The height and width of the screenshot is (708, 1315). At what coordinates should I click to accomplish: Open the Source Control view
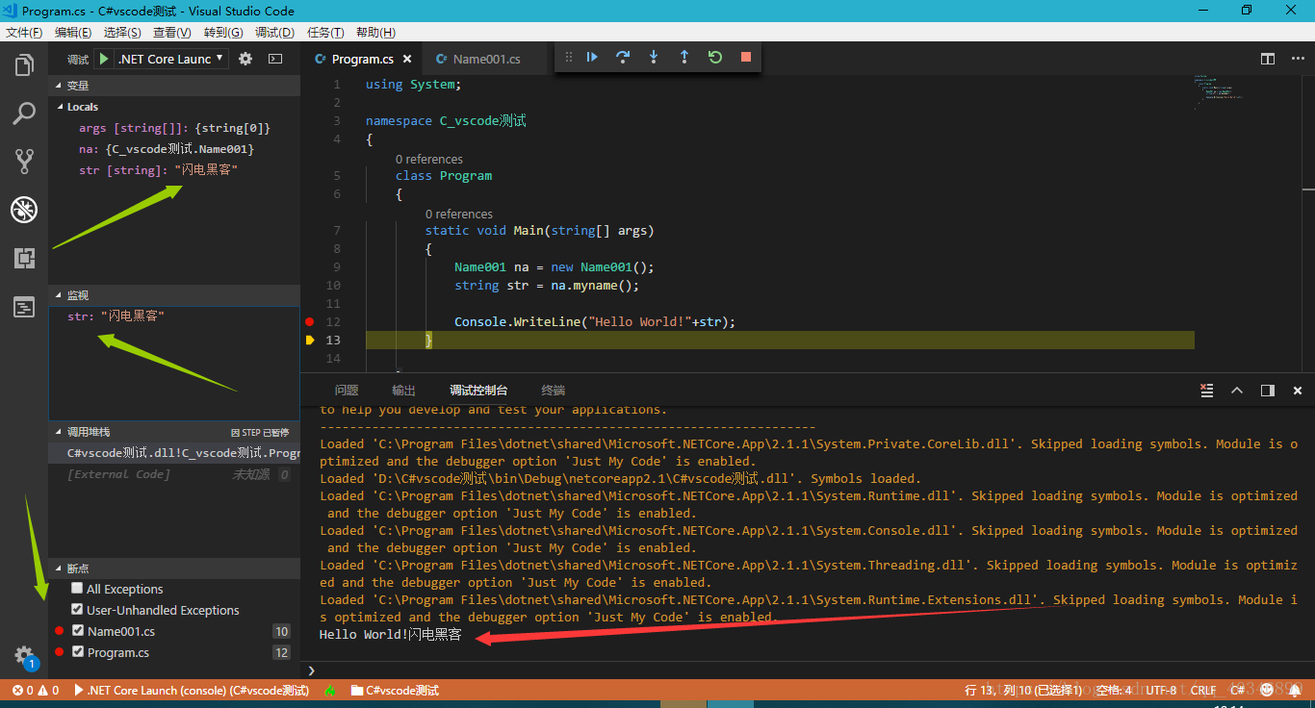[24, 162]
